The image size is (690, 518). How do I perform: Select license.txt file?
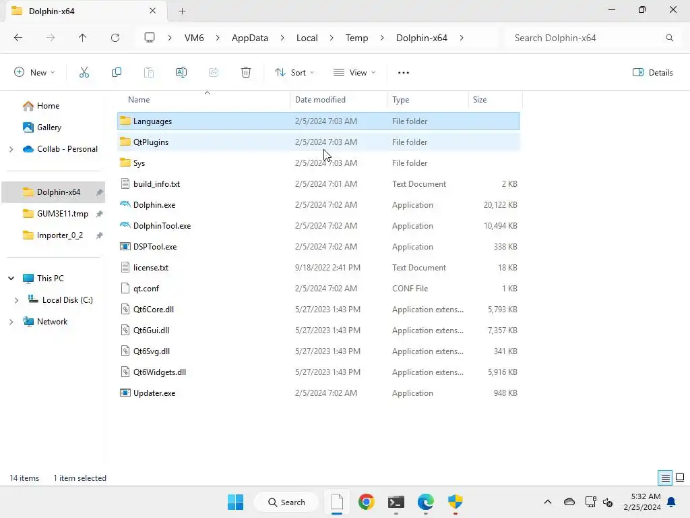point(319,268)
